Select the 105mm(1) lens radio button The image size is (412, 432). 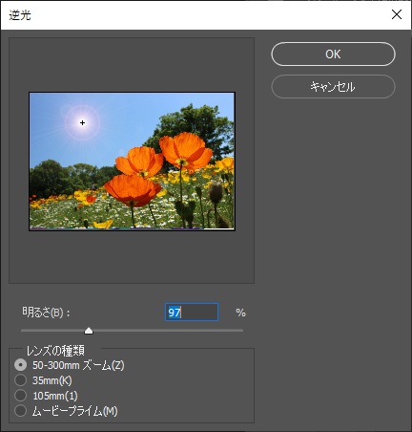21,396
